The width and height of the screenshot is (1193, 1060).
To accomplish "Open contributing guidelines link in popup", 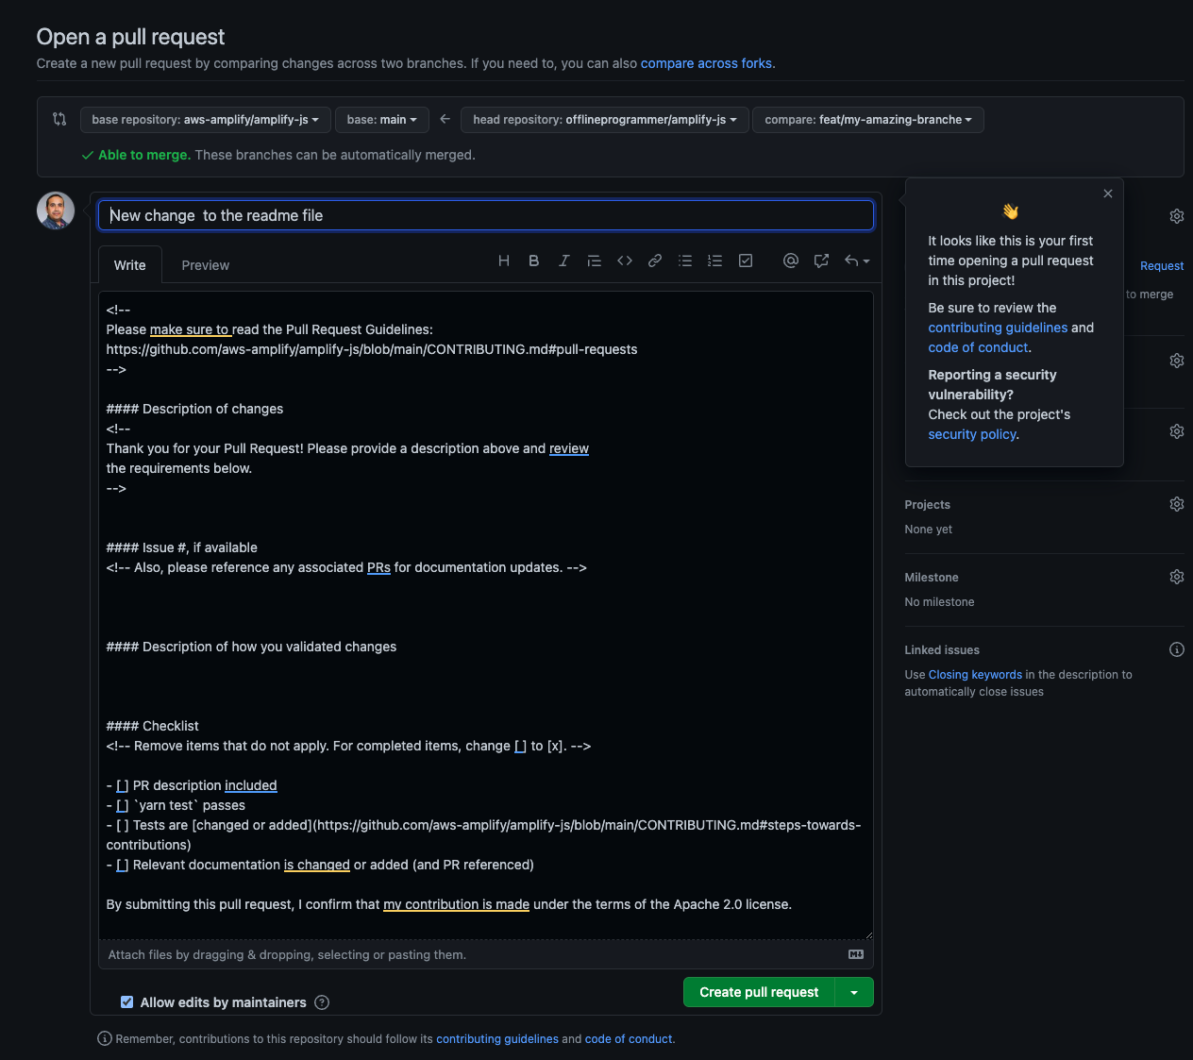I will (x=998, y=328).
